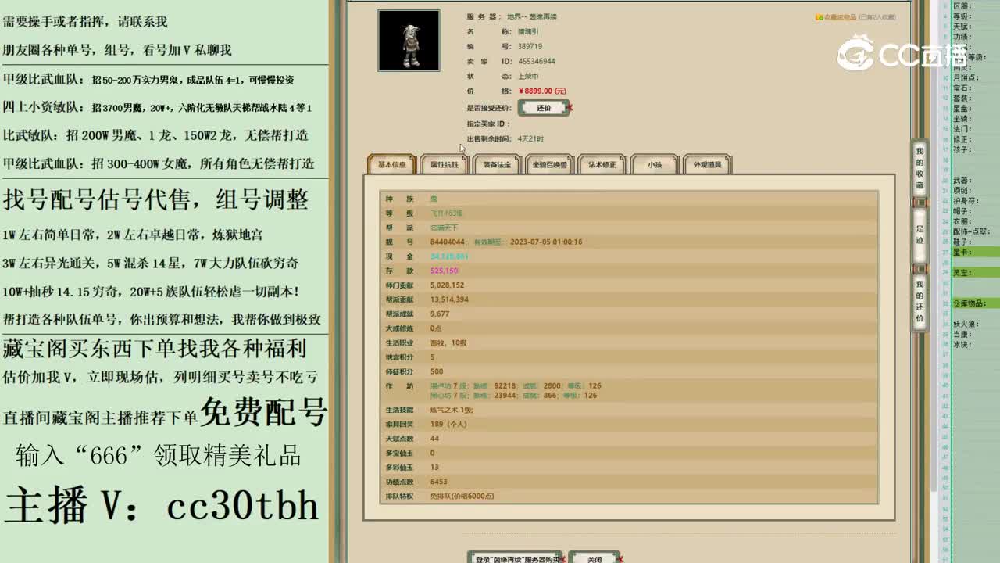1000x563 pixels.
Task: Switch to the 属性抗性 tab
Action: tap(444, 164)
